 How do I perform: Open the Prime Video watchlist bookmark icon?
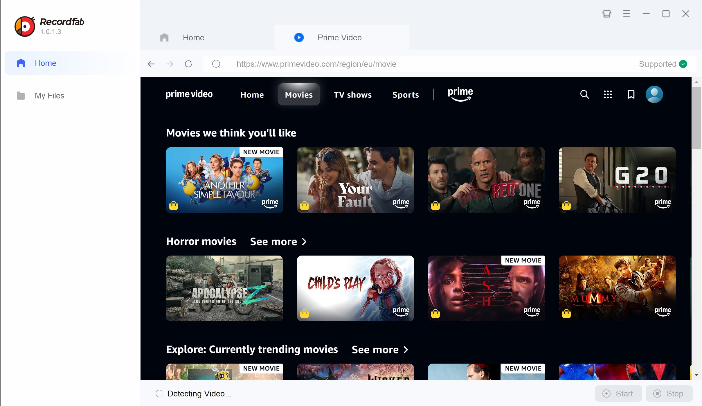click(x=631, y=94)
